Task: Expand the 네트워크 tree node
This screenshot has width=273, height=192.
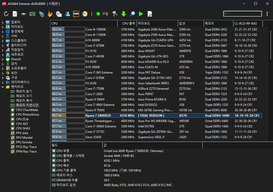Action: click(x=3, y=55)
